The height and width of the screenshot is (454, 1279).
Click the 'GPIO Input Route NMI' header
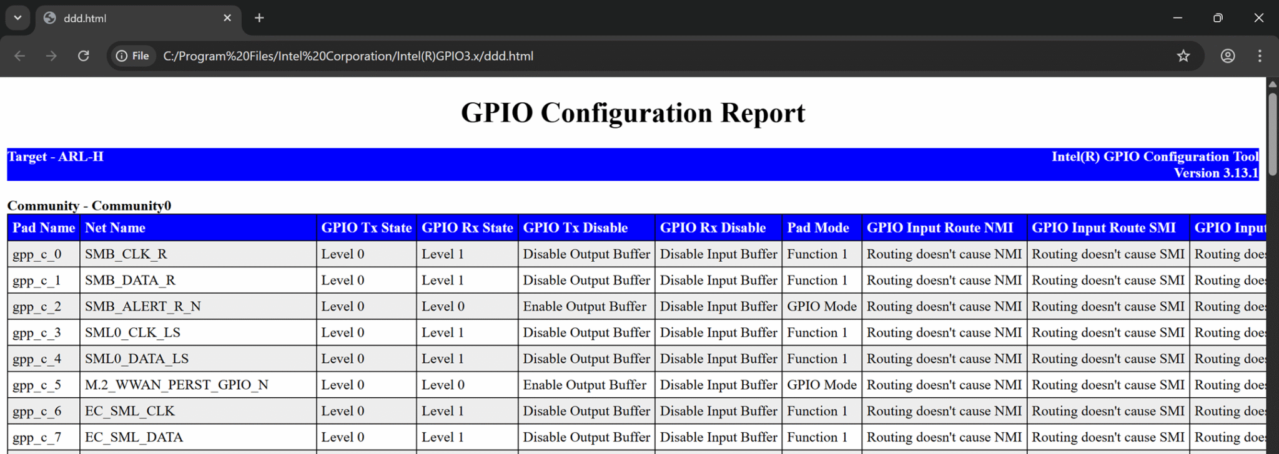[x=944, y=228]
